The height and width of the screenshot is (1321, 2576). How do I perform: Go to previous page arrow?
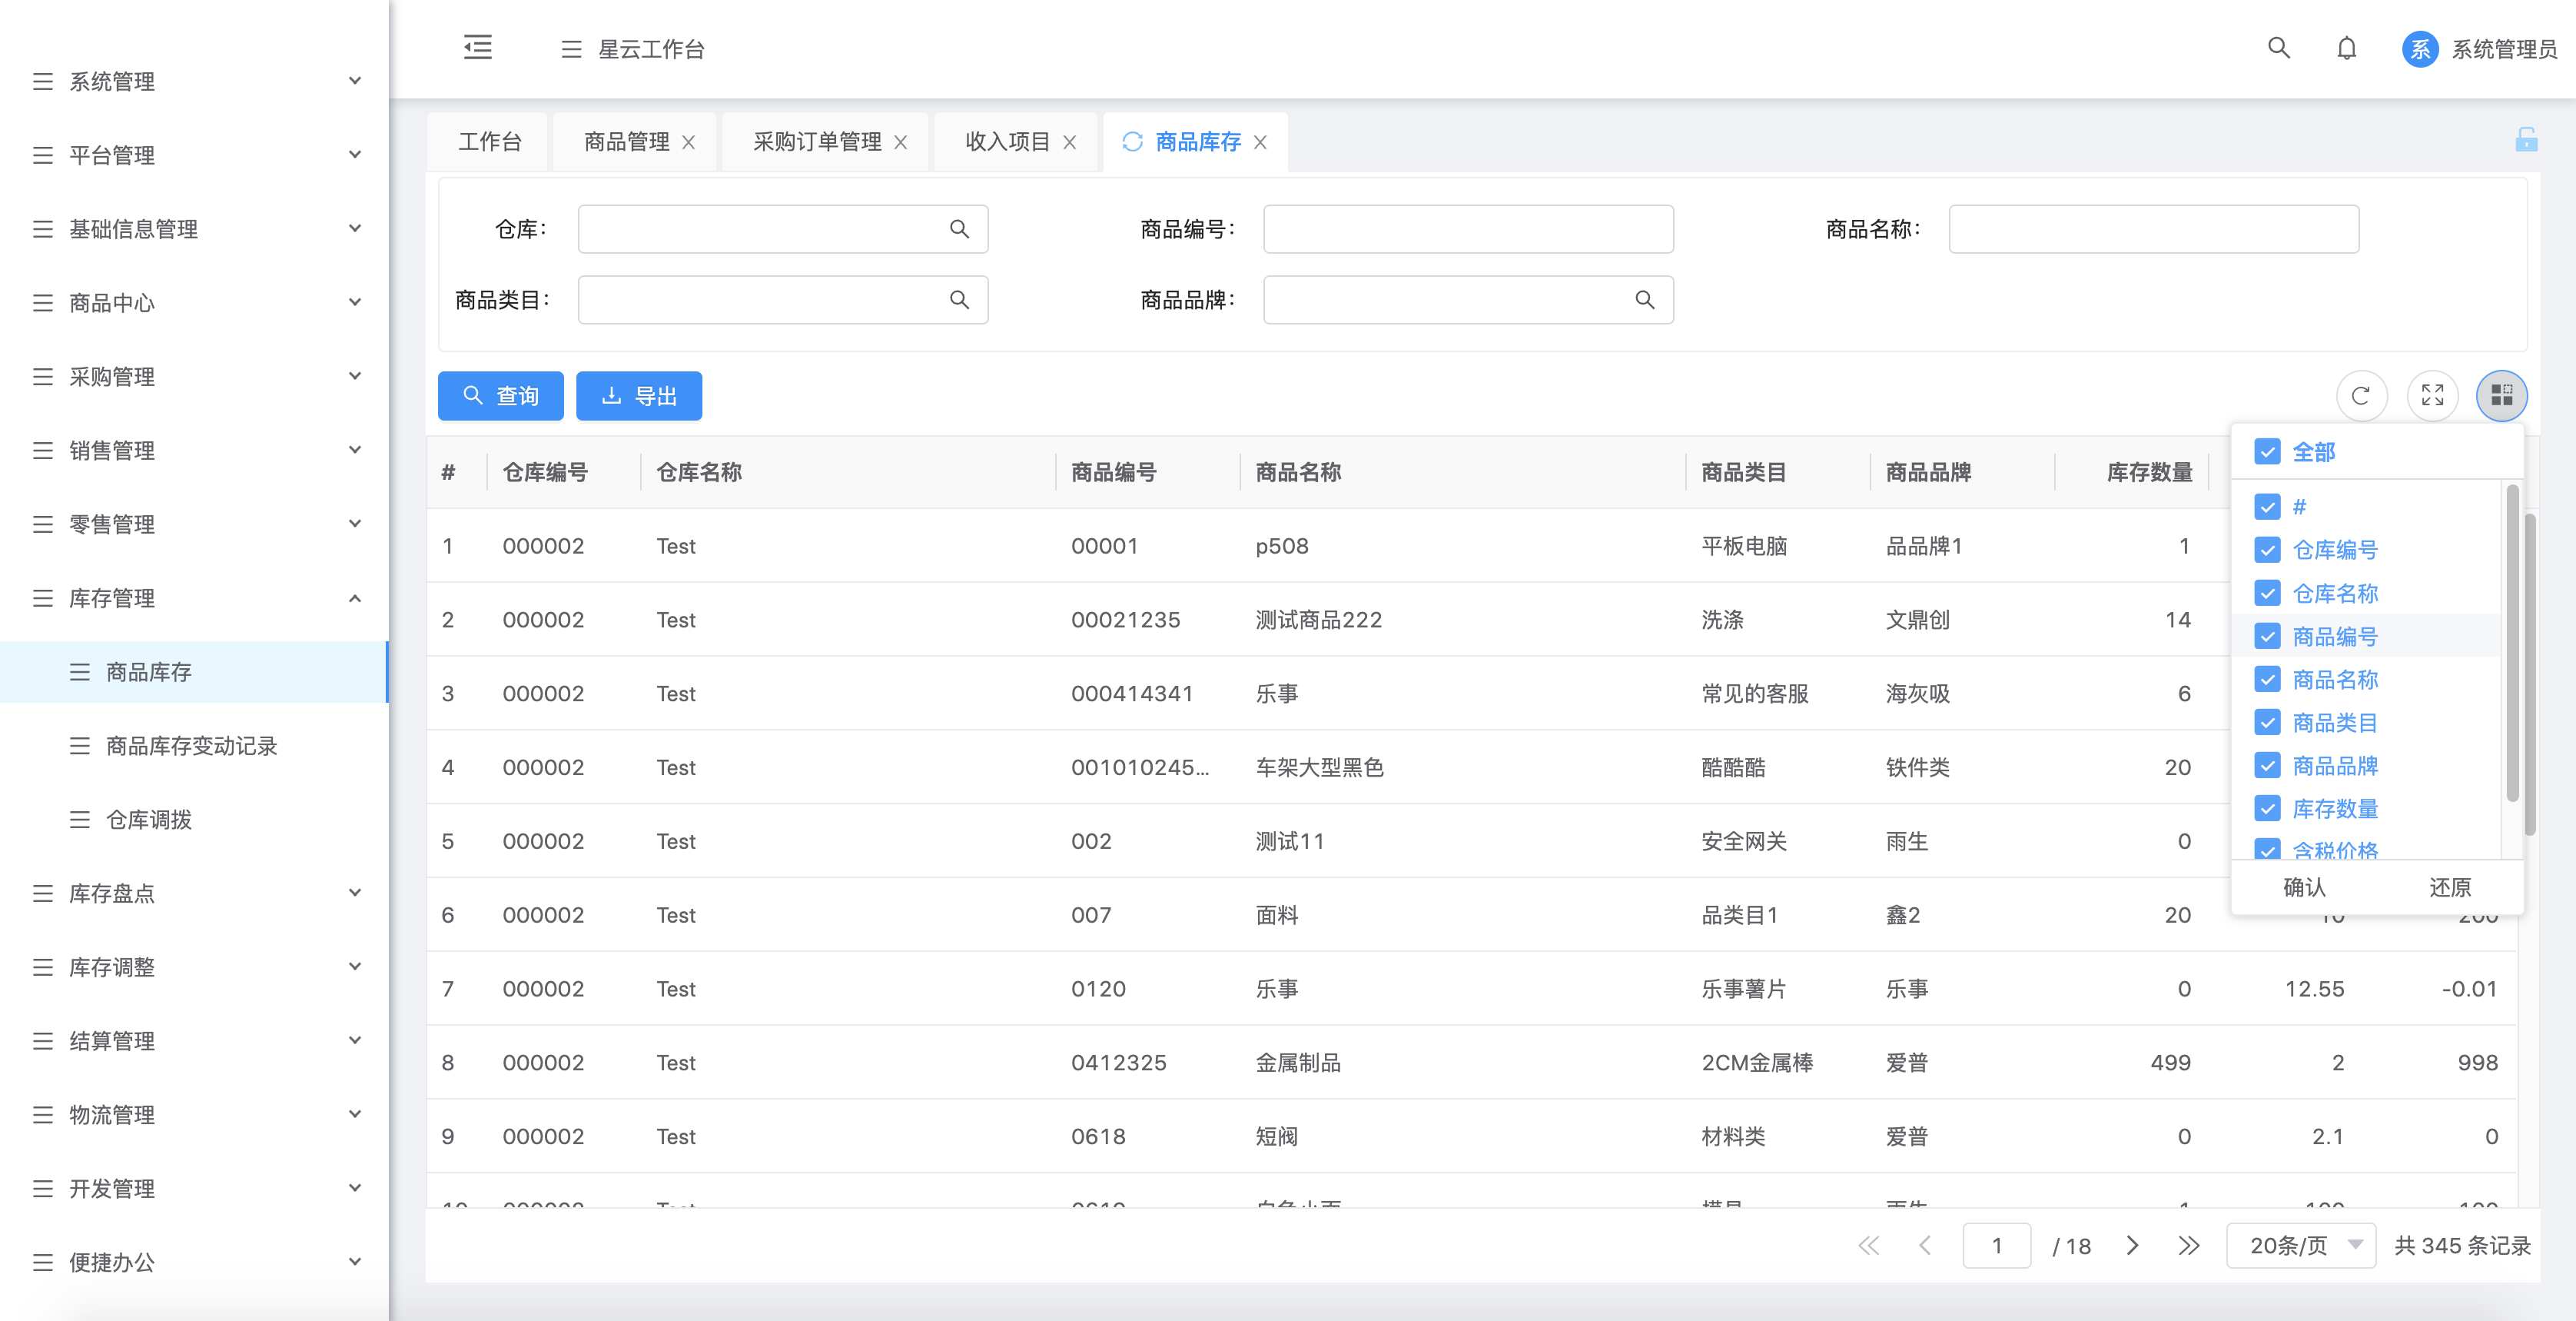coord(1925,1245)
